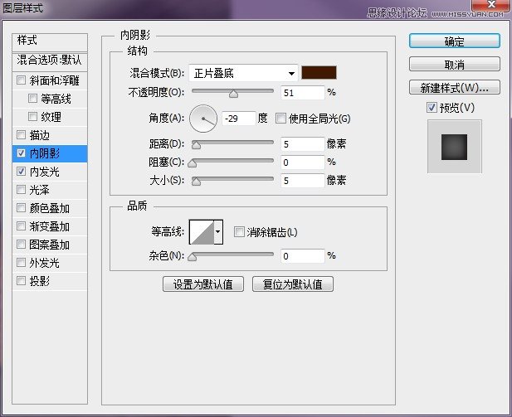
Task: Click 设置为默认值 button
Action: pyautogui.click(x=203, y=284)
